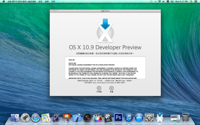This screenshot has width=200, height=125.
Task: Open the Apple menu
Action: click(x=3, y=2)
